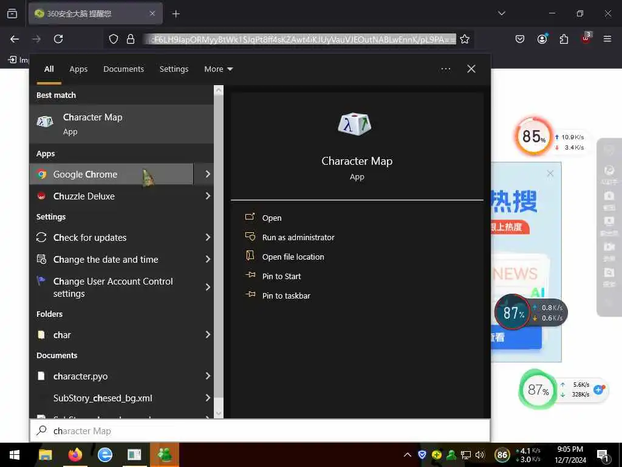Open search options three-dot menu
This screenshot has width=622, height=467.
446,69
